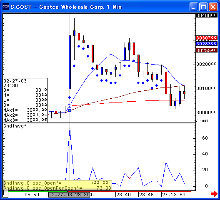The image size is (220, 200).
Task: Click the H= high value row
Action: point(25,95)
